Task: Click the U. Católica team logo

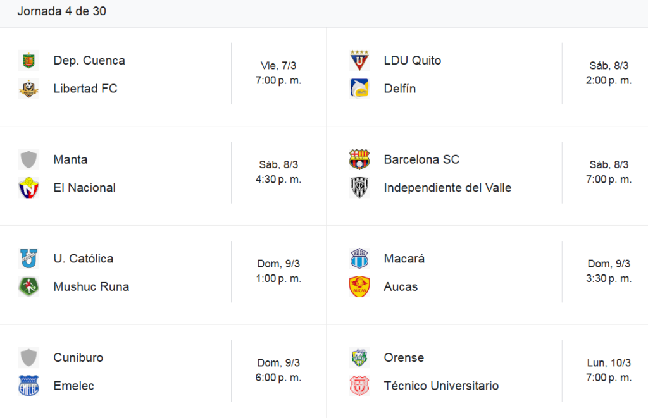Action: click(x=28, y=259)
